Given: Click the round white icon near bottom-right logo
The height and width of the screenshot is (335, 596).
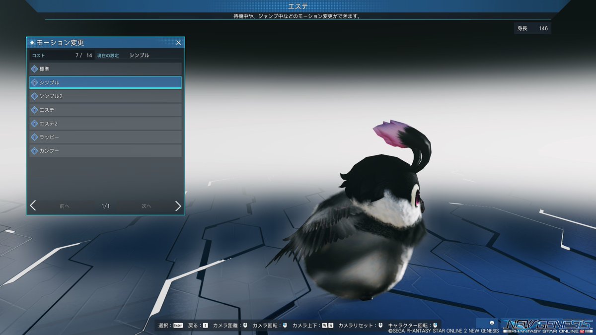Looking at the screenshot, I should [492, 323].
